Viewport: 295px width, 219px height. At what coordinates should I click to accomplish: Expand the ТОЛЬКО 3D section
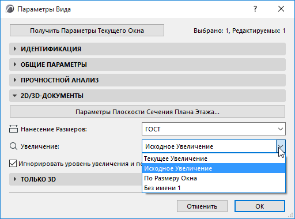[x=75, y=179]
